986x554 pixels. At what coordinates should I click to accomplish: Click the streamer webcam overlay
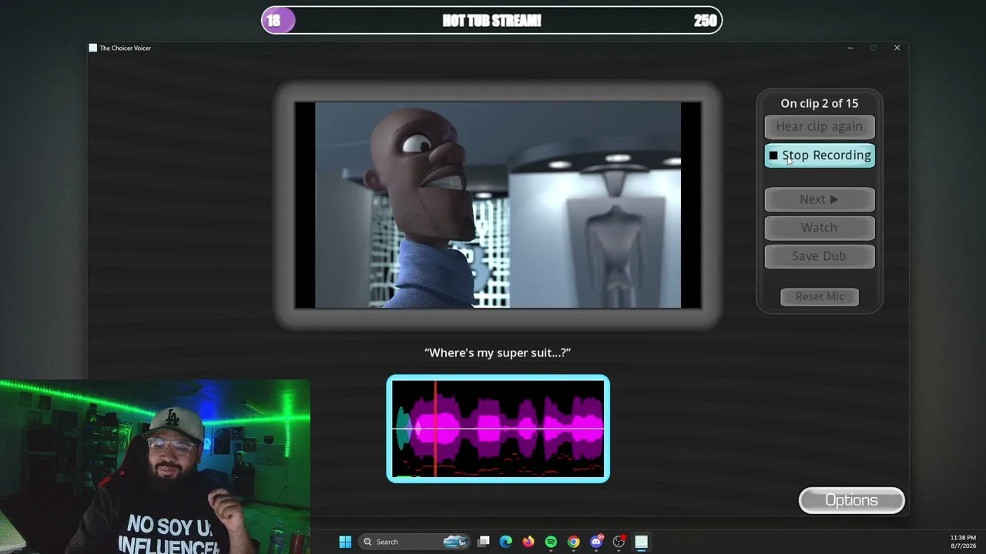coord(155,466)
